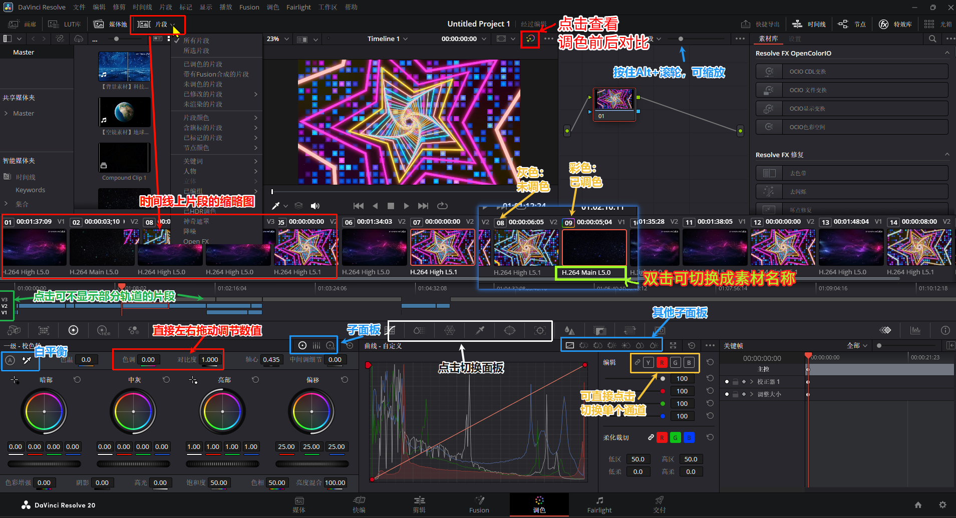This screenshot has width=956, height=518.
Task: Collapse the Resolve FX 修复 group
Action: pyautogui.click(x=947, y=155)
